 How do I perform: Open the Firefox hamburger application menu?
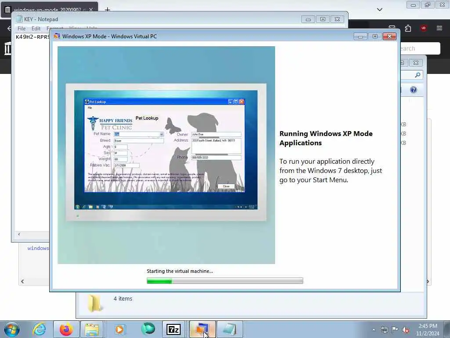click(x=439, y=28)
